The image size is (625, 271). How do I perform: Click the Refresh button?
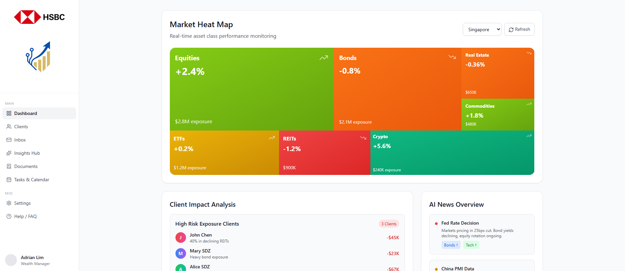(x=519, y=29)
